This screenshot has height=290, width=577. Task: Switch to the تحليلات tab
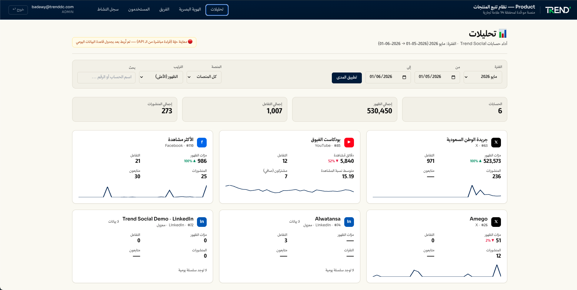[217, 10]
